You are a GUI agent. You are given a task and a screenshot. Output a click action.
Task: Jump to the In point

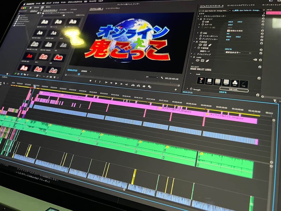click(x=106, y=82)
